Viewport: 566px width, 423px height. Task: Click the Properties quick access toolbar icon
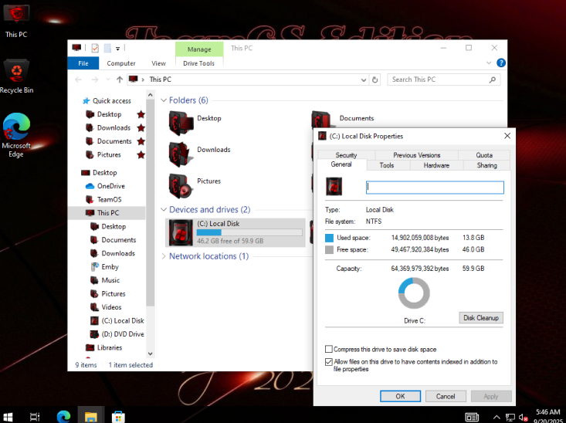95,48
